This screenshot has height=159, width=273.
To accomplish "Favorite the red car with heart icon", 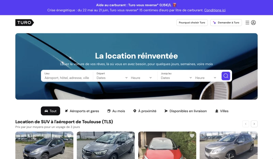I will pyautogui.click(x=192, y=136).
